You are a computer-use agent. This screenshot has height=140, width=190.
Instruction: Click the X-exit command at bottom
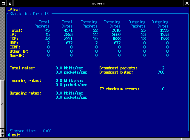14,135
